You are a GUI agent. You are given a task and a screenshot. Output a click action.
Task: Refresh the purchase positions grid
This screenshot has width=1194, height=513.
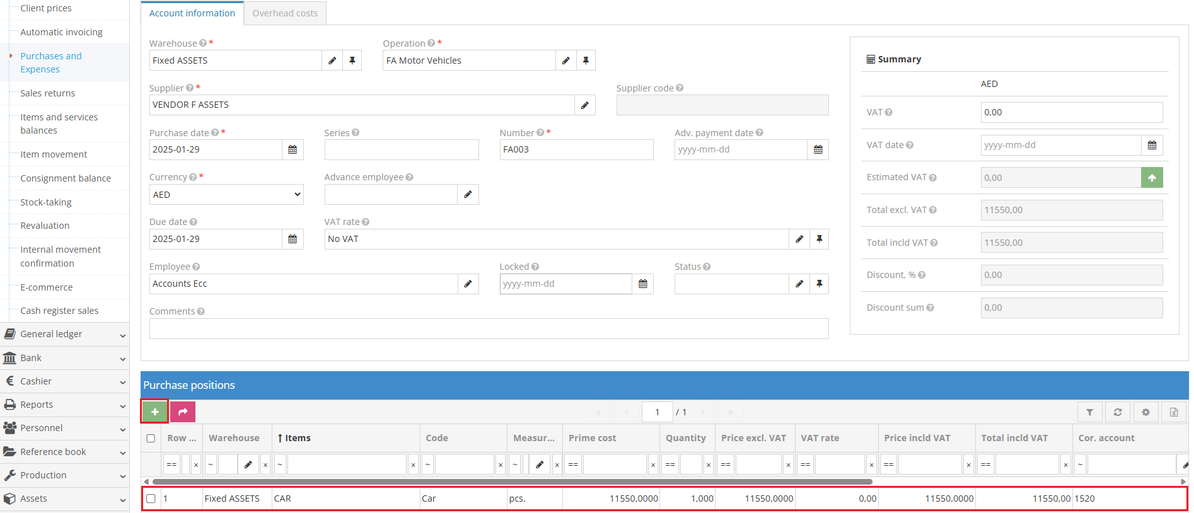coord(1117,412)
